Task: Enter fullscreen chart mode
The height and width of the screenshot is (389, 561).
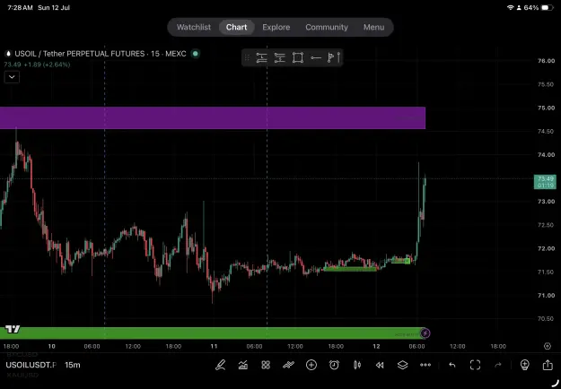Action: click(475, 365)
